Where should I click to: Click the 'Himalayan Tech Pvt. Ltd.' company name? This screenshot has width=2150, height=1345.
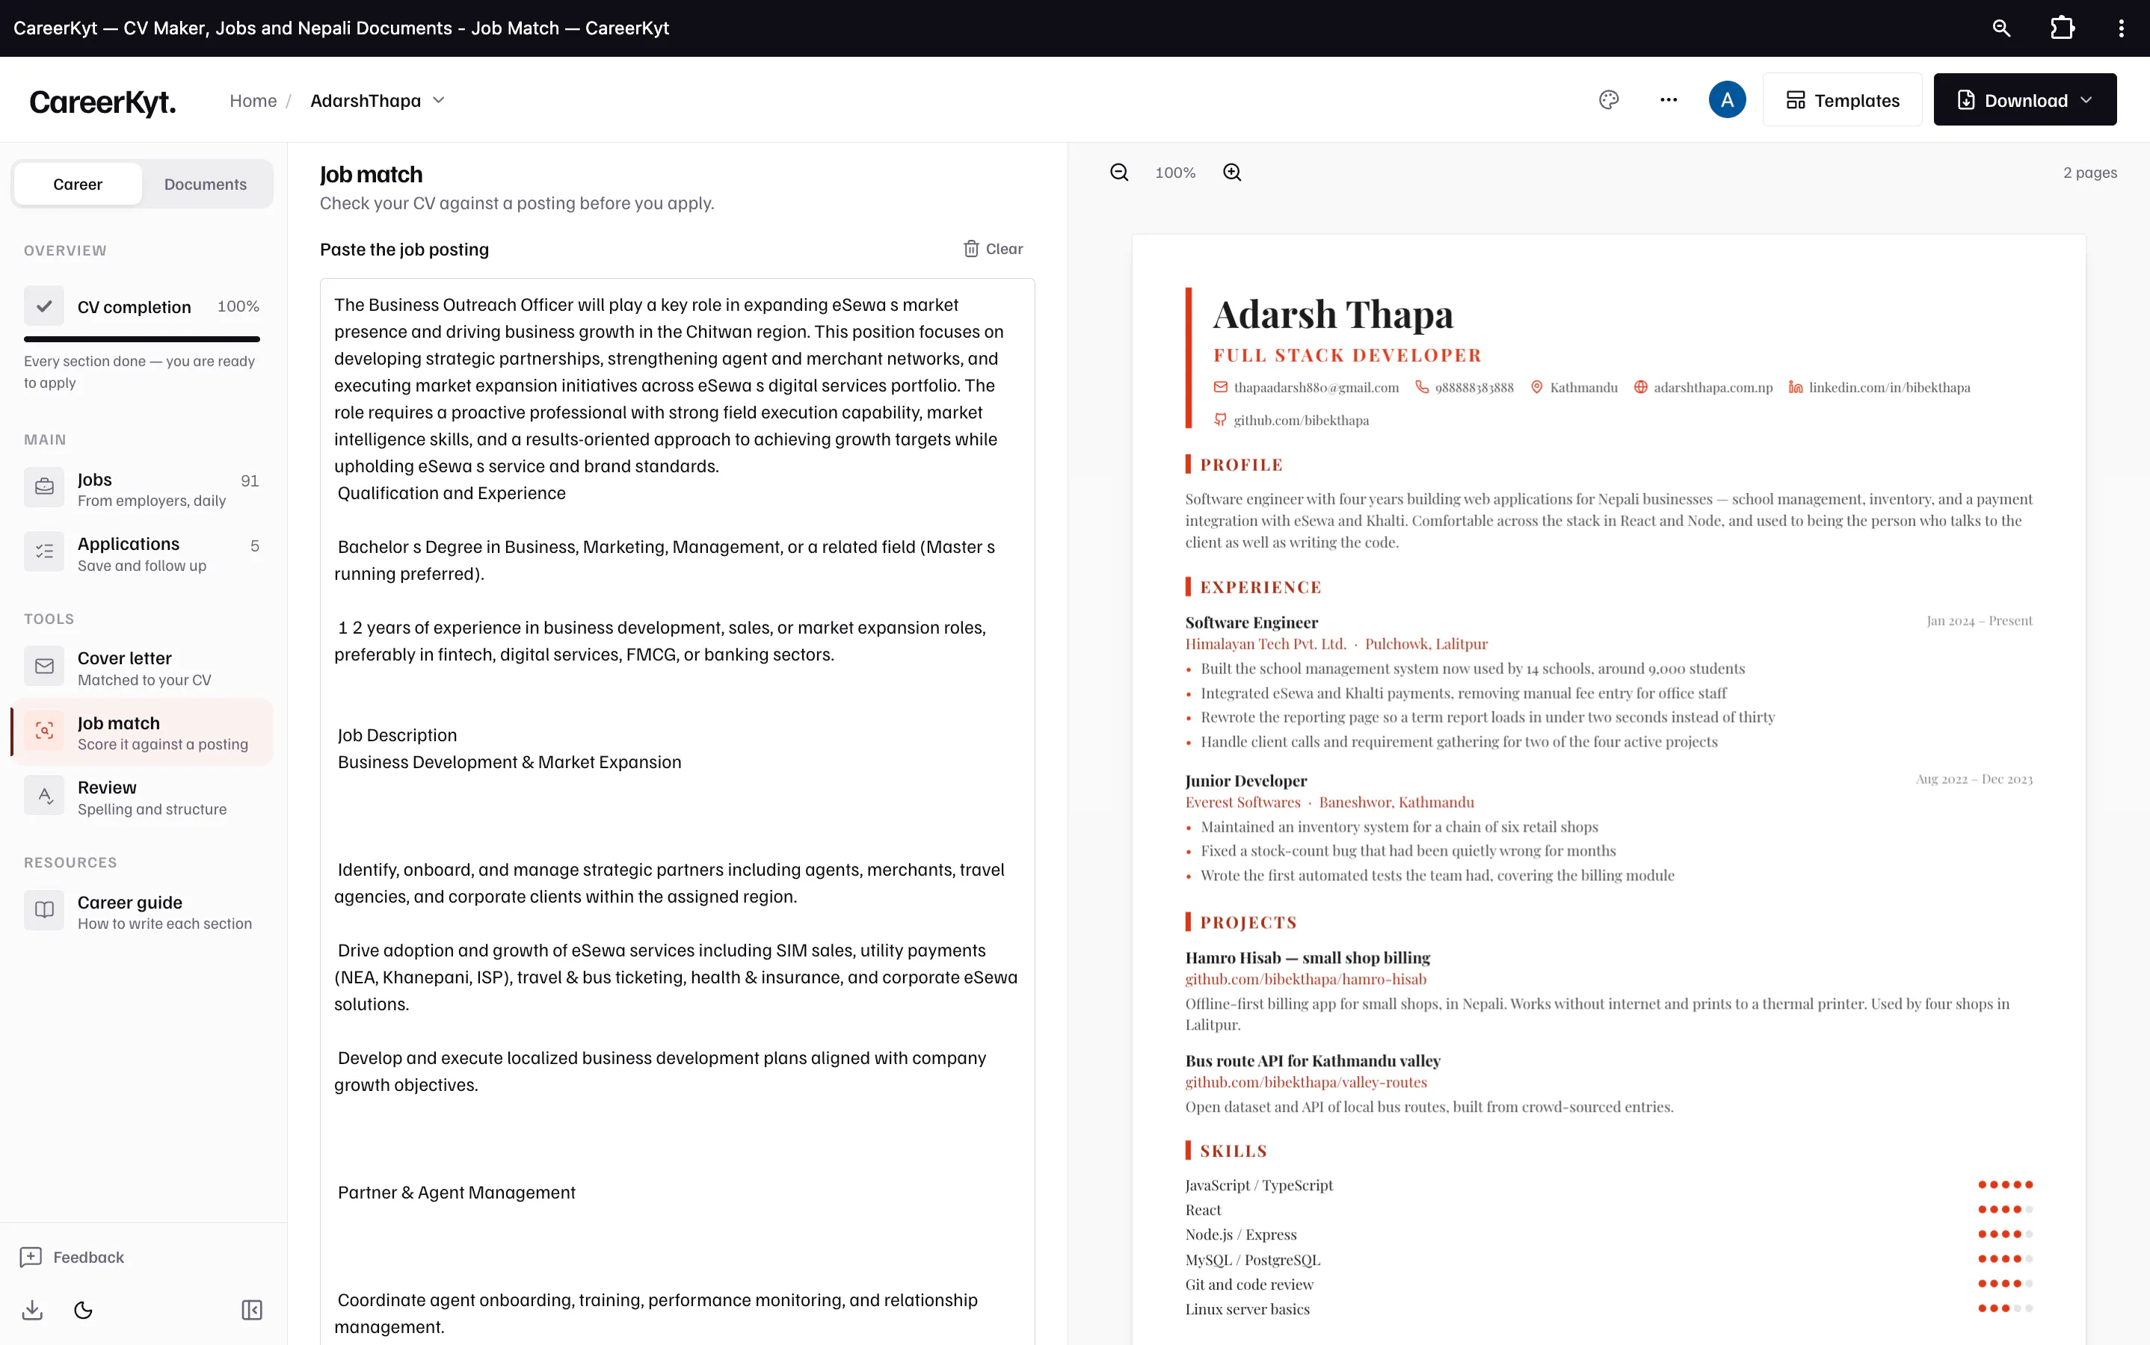click(x=1266, y=644)
